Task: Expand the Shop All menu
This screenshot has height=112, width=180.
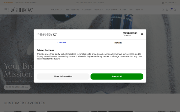Action: click(x=57, y=10)
